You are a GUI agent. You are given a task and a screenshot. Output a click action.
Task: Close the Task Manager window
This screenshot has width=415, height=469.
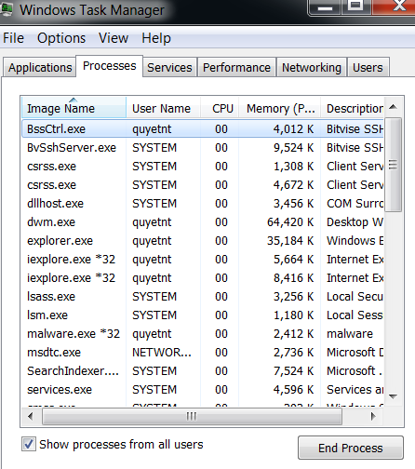394,7
